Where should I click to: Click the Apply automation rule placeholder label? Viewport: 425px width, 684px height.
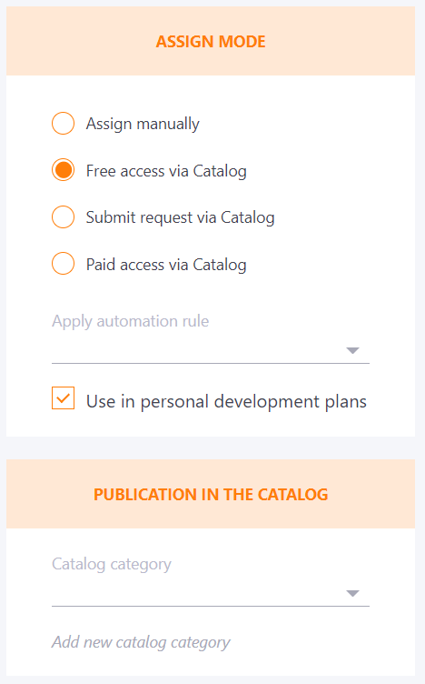[131, 321]
